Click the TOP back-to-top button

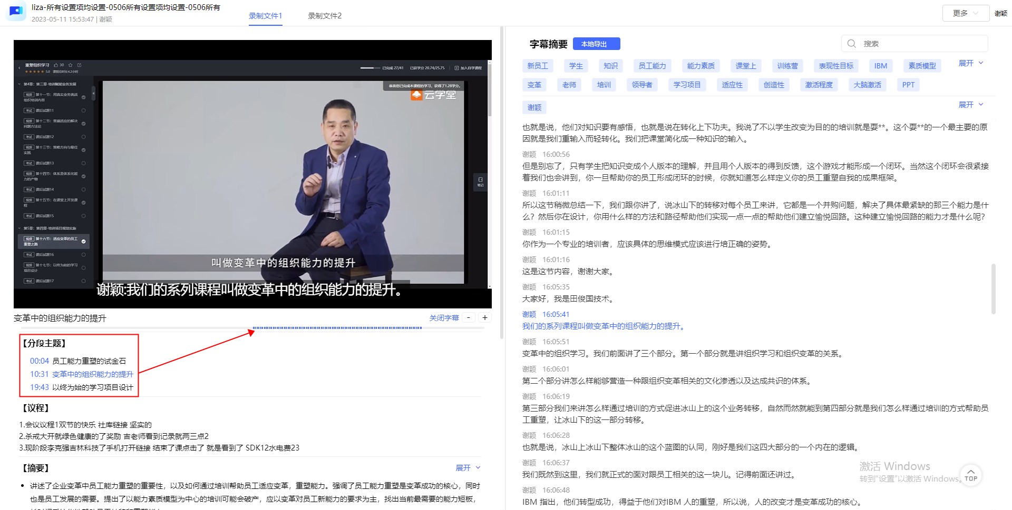click(971, 476)
